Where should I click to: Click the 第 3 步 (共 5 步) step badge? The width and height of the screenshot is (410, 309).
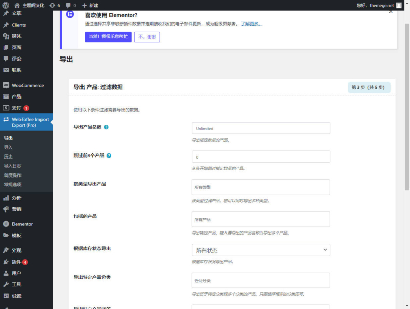[x=369, y=87]
